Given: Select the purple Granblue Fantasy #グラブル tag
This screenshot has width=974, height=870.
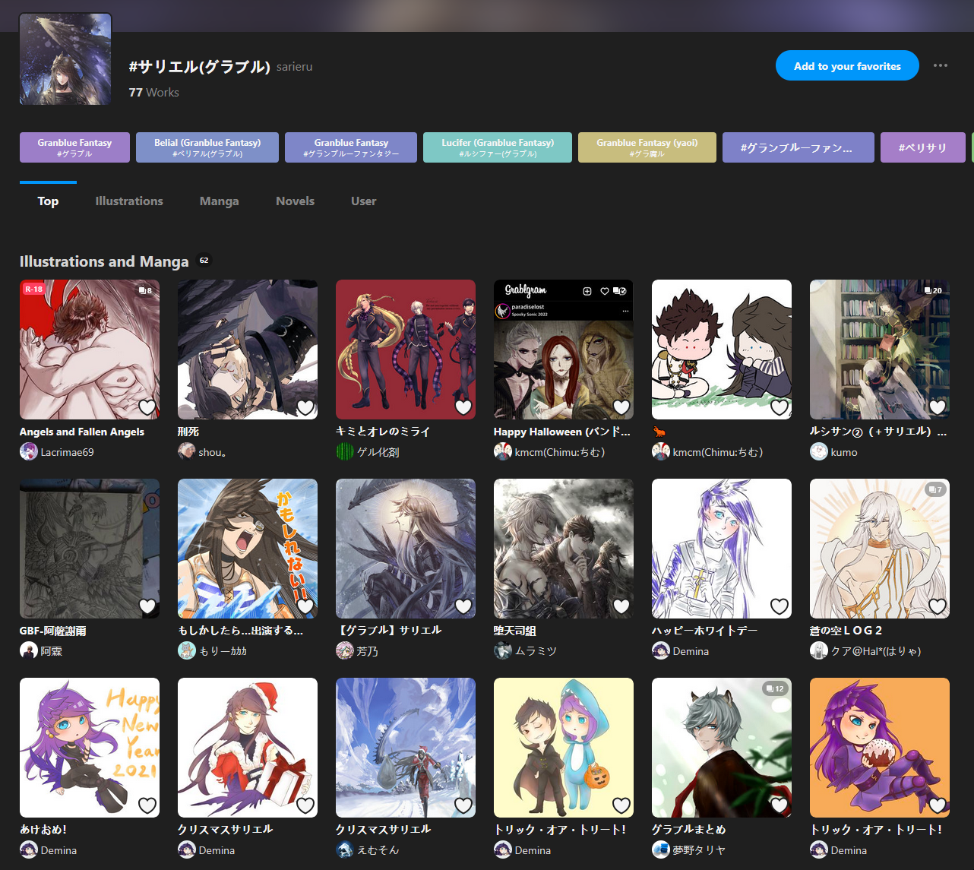Looking at the screenshot, I should point(74,147).
